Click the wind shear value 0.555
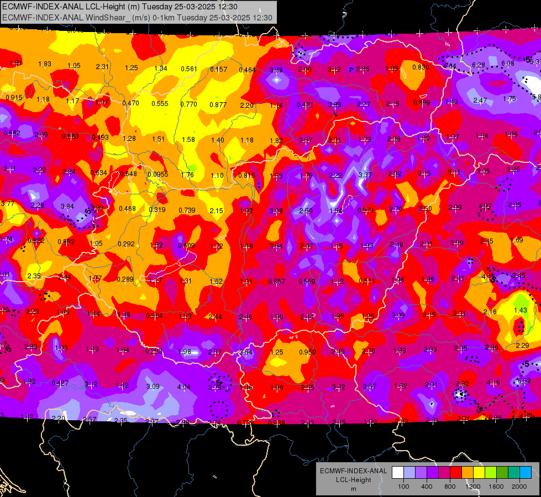Image resolution: width=541 pixels, height=497 pixels. click(x=160, y=103)
